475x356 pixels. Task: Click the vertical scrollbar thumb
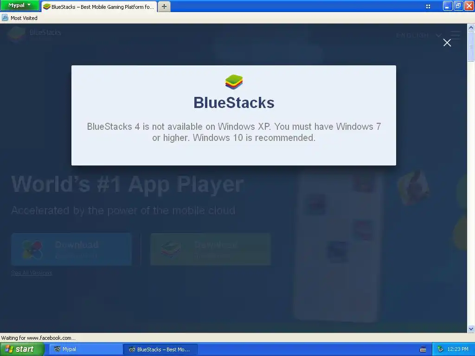(471, 46)
